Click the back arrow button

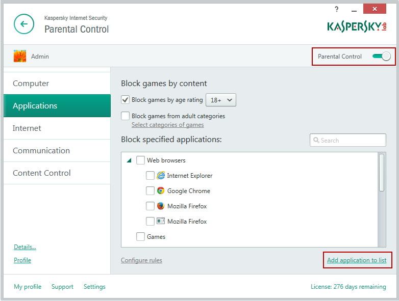24,24
